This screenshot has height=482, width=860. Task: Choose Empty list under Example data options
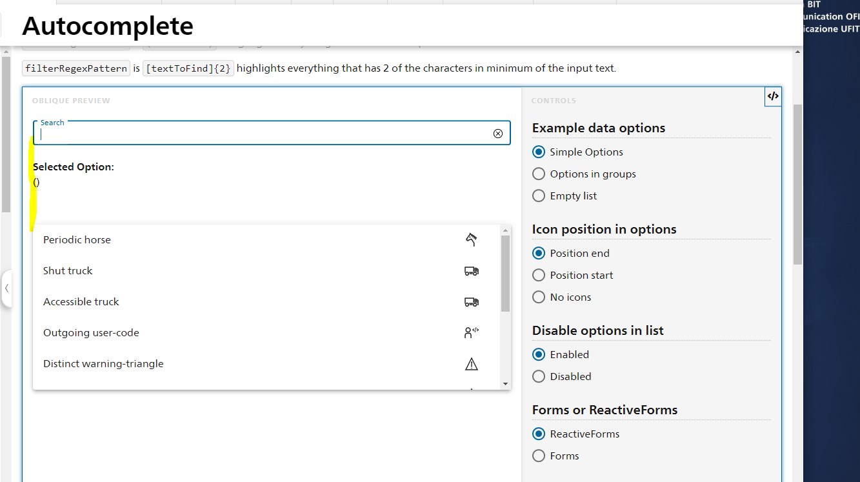pyautogui.click(x=539, y=195)
